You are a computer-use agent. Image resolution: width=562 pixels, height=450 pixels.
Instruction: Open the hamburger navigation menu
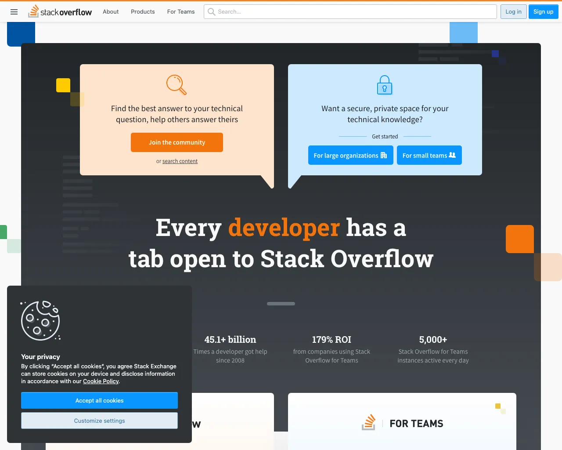point(14,12)
